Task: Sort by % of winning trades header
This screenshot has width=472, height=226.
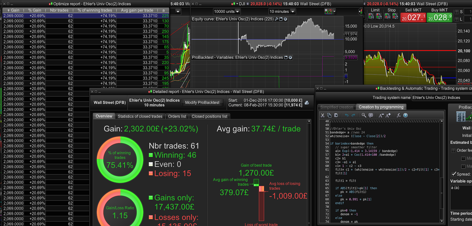Action: coord(95,10)
